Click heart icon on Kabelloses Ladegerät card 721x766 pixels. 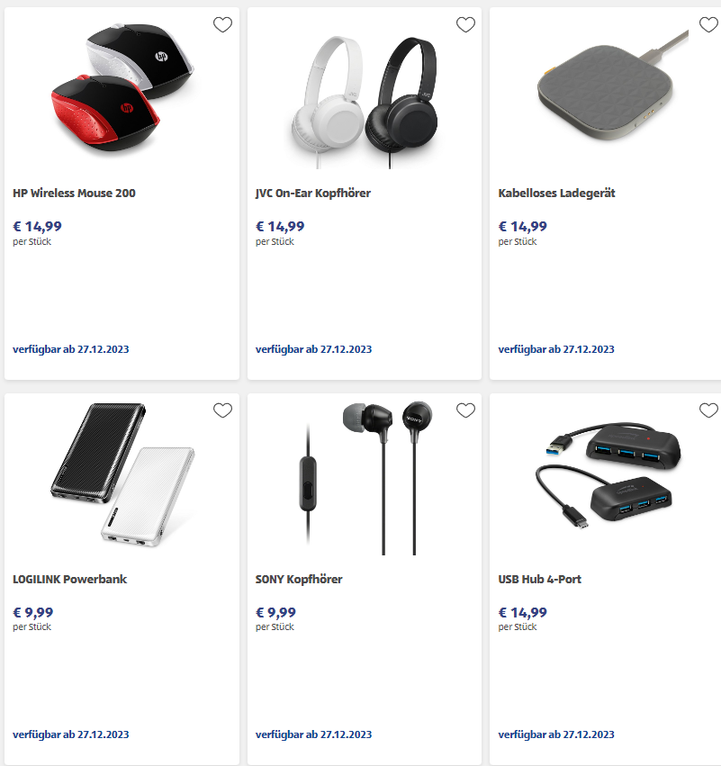[x=708, y=24]
